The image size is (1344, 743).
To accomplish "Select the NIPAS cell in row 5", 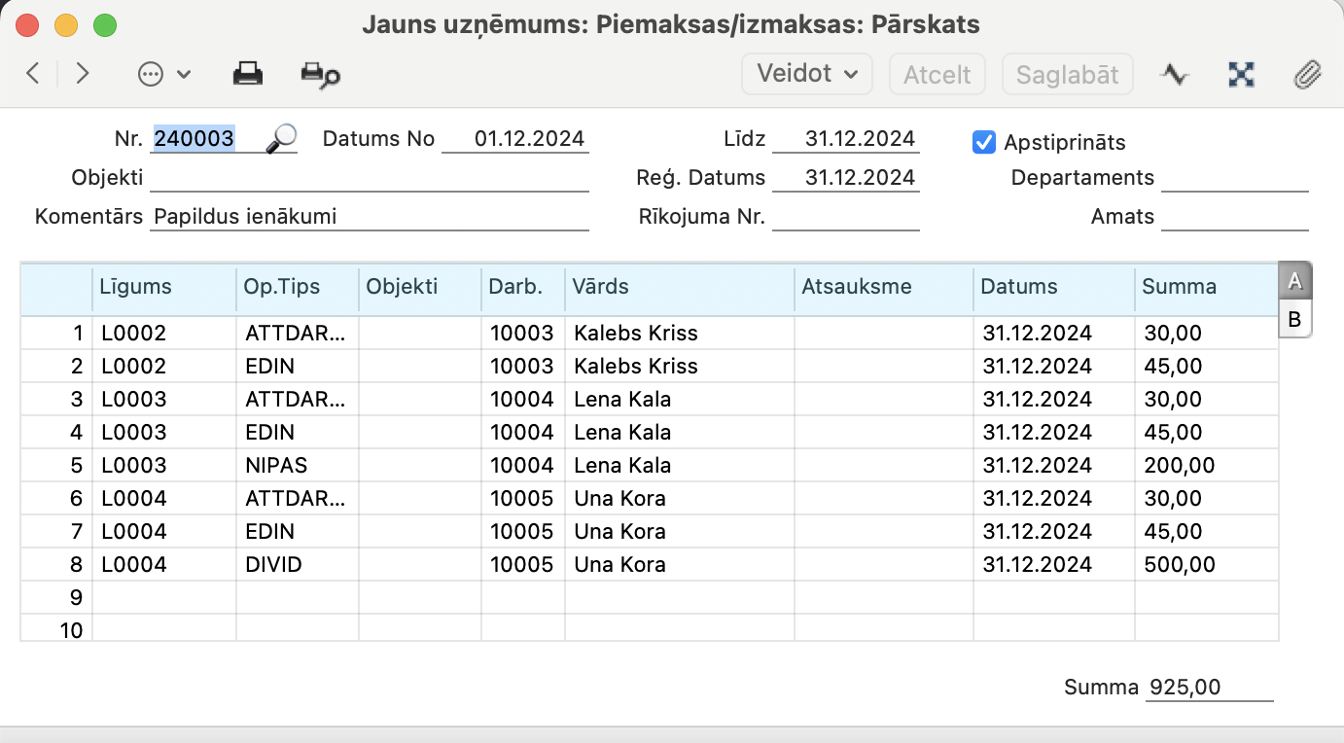I will pyautogui.click(x=297, y=466).
